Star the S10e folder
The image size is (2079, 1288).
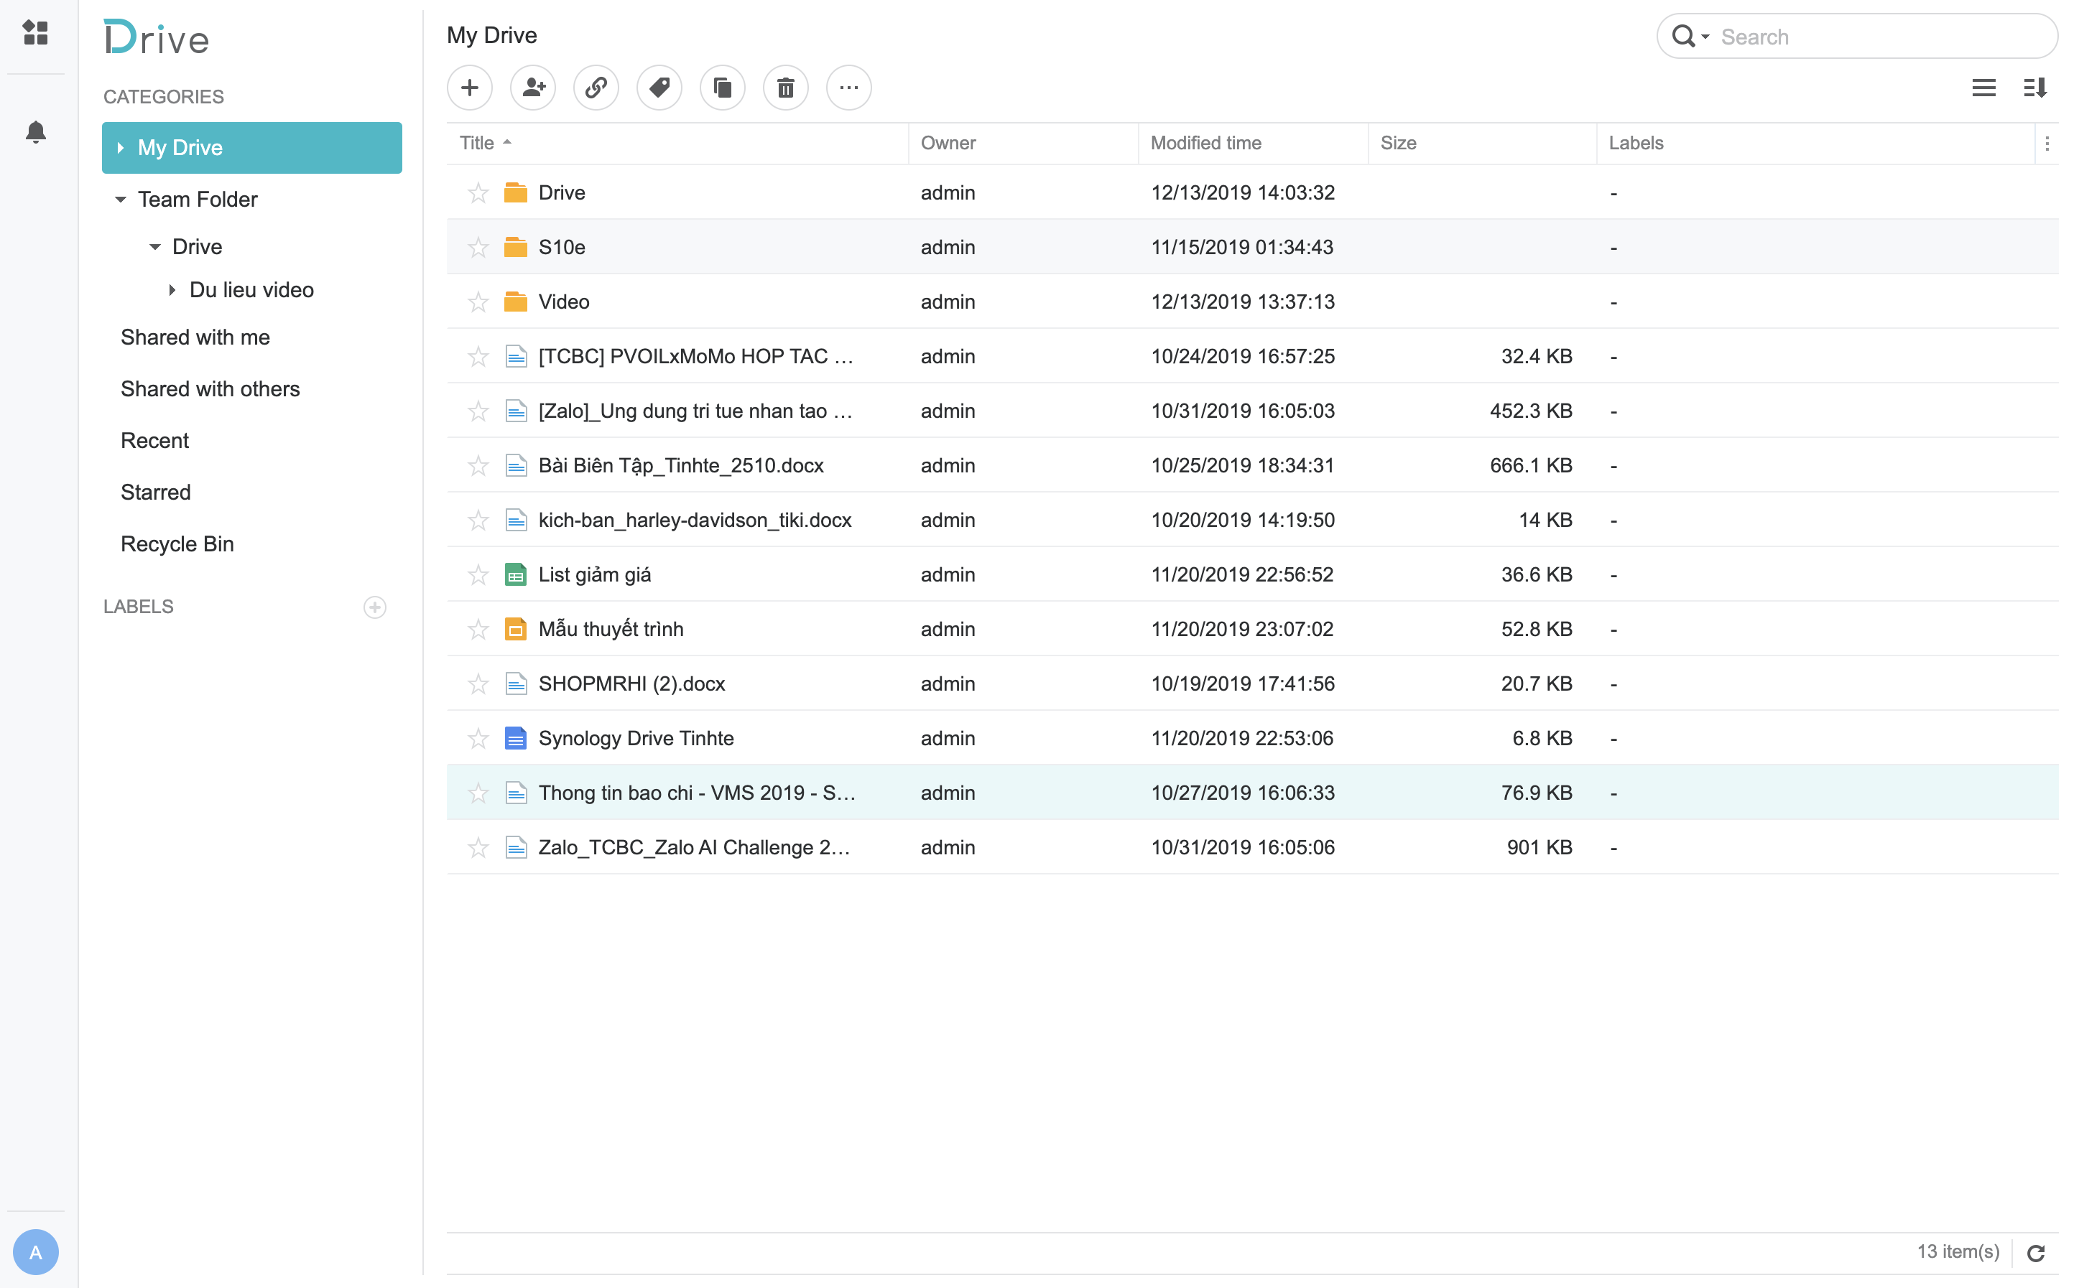point(478,247)
